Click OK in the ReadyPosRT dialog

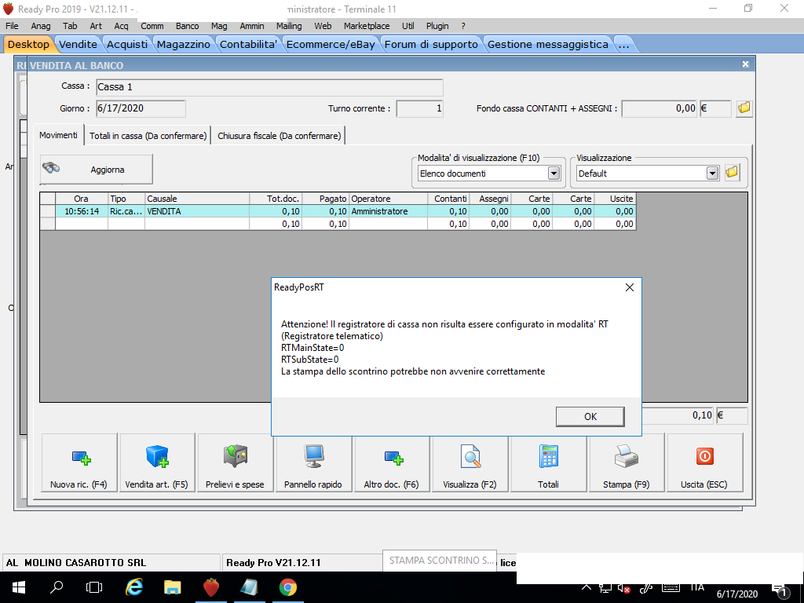tap(590, 416)
